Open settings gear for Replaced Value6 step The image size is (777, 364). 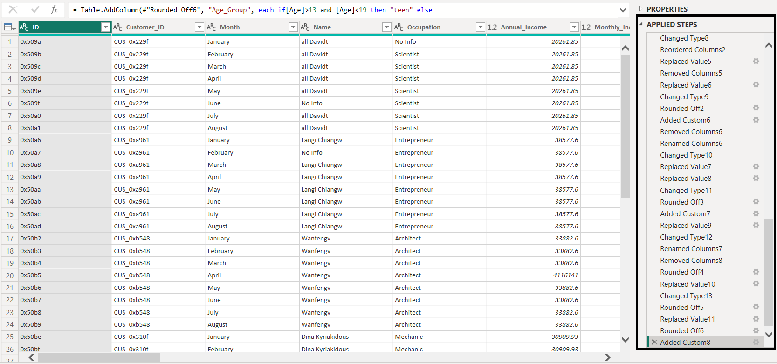pos(756,84)
